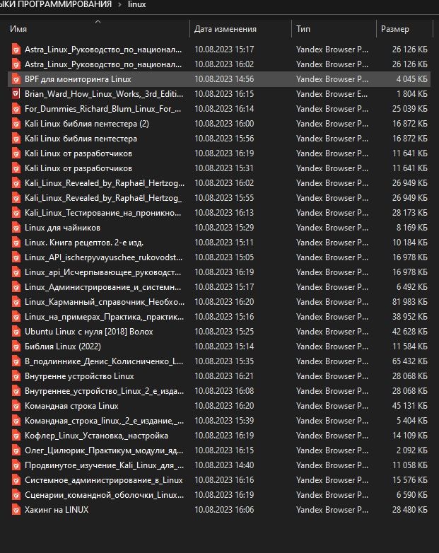Click the icon of Kali_Linux_Тестирование_на_проникно file
This screenshot has width=439, height=553.
tap(16, 213)
